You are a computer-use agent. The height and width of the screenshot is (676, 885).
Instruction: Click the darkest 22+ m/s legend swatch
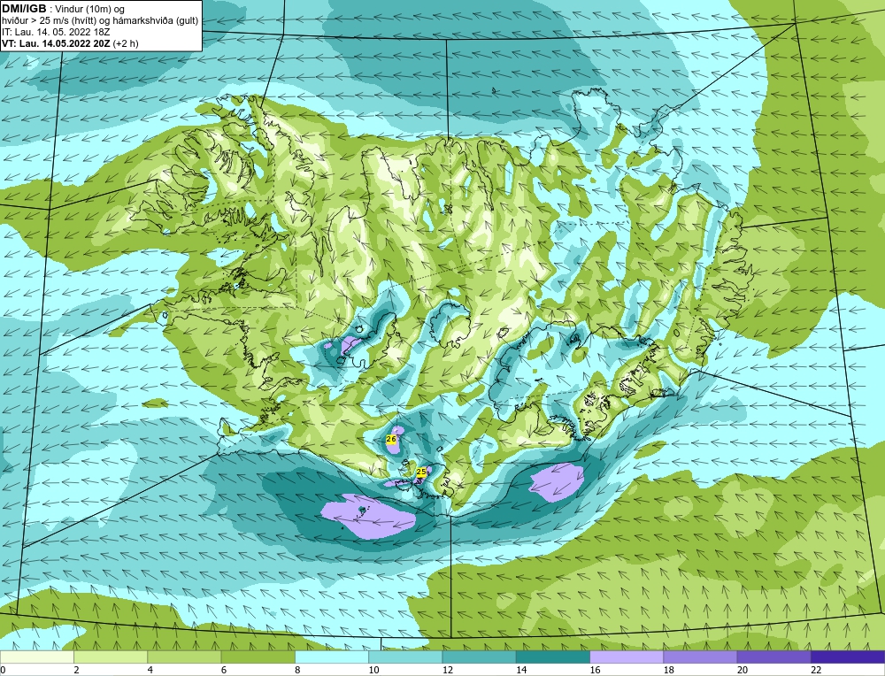click(848, 657)
